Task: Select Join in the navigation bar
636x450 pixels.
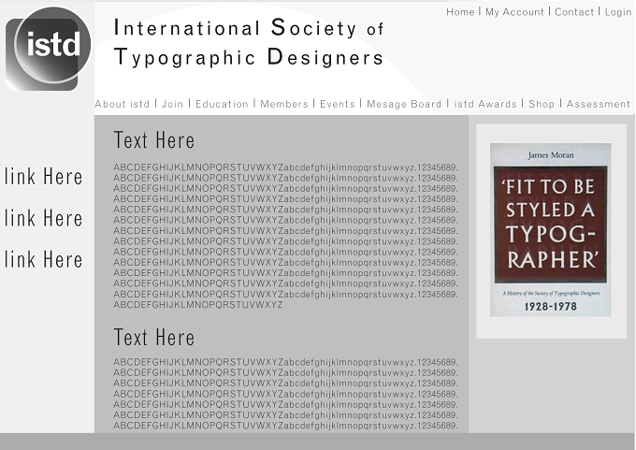Action: click(x=172, y=104)
